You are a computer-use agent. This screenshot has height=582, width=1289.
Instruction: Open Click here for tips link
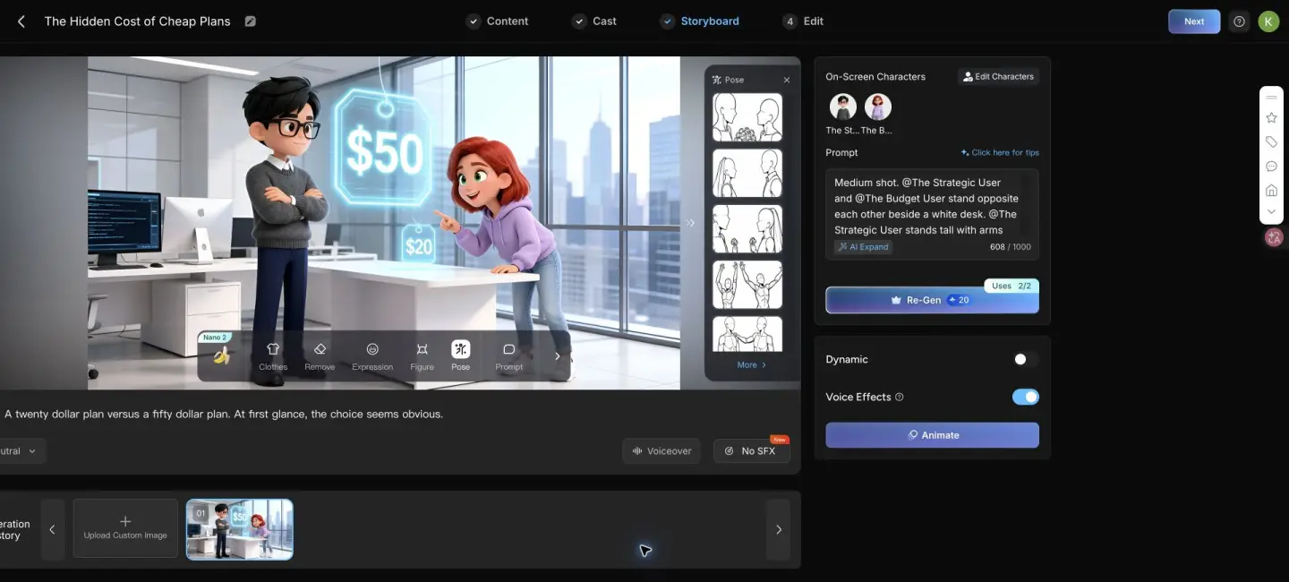point(1000,152)
